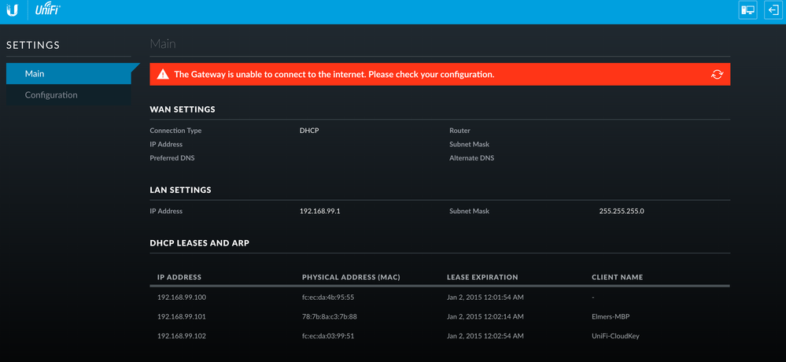Click lease expiration 12:02:14 AM

tap(485, 317)
